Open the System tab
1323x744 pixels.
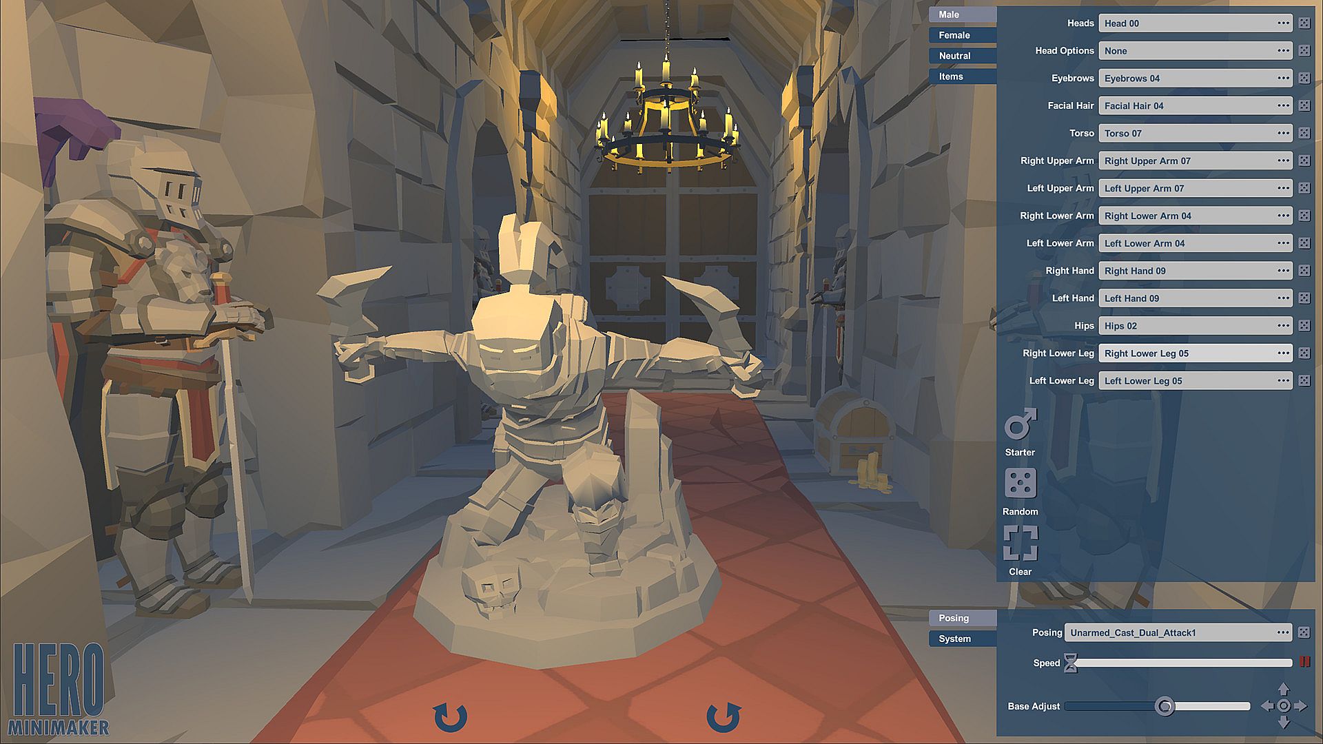tap(962, 639)
